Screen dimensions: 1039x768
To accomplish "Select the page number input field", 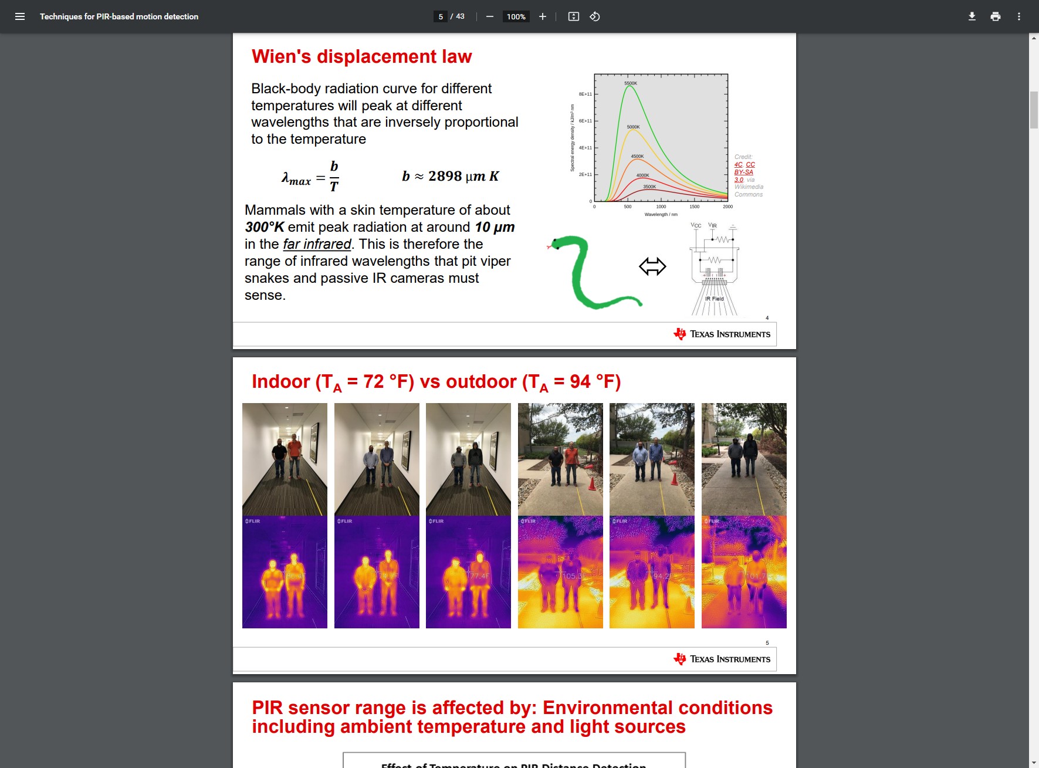I will pos(441,16).
